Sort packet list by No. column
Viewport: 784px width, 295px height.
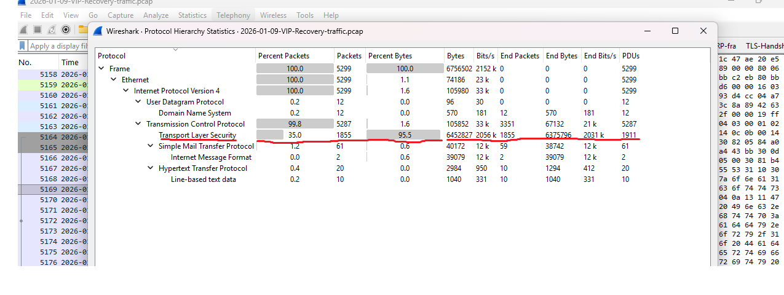point(38,62)
